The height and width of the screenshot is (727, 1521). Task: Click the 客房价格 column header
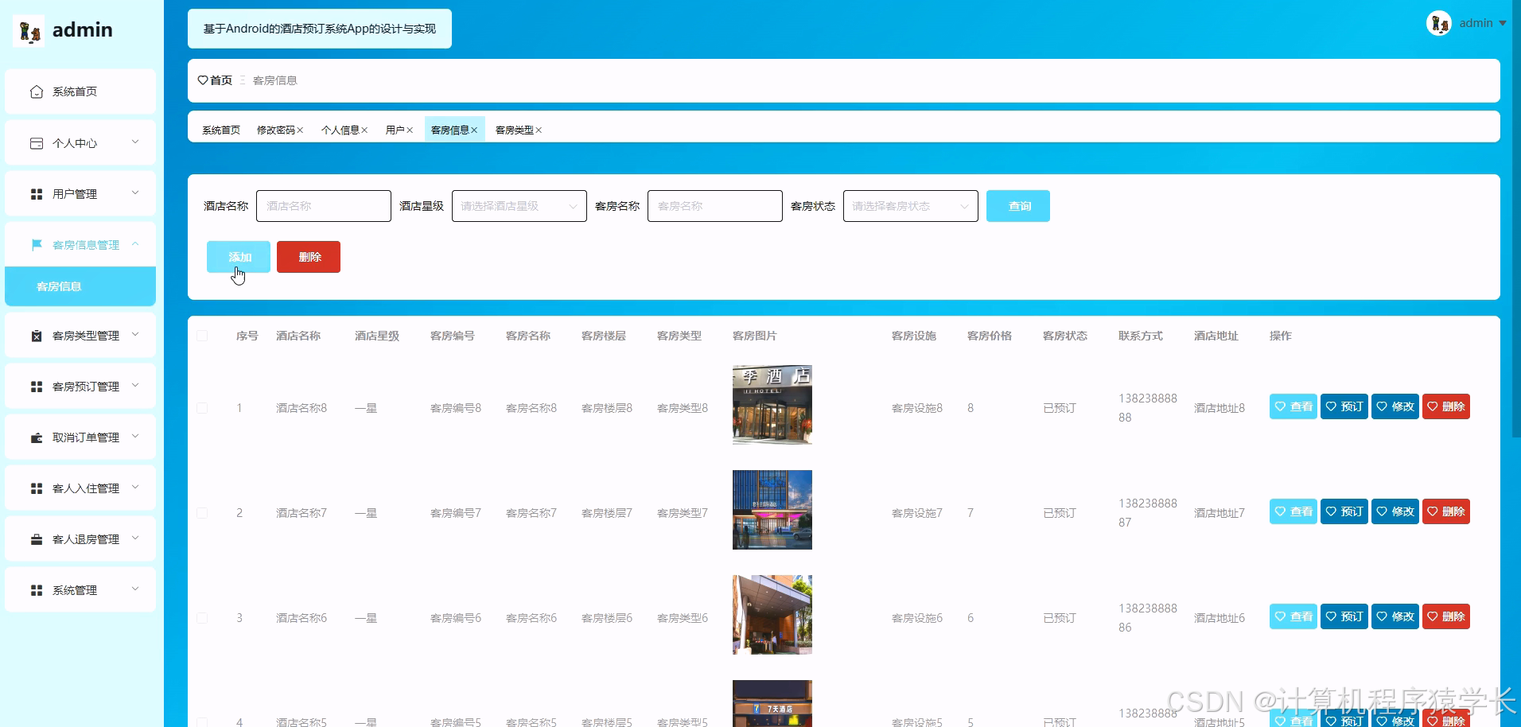(990, 336)
